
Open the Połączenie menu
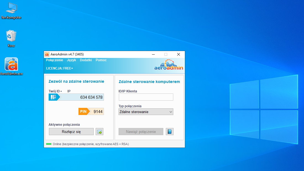tap(54, 60)
